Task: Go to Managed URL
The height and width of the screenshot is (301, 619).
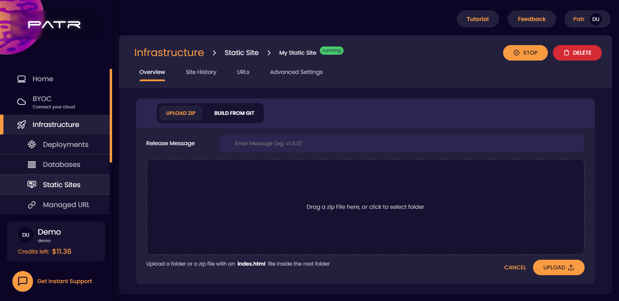Action: (x=55, y=205)
